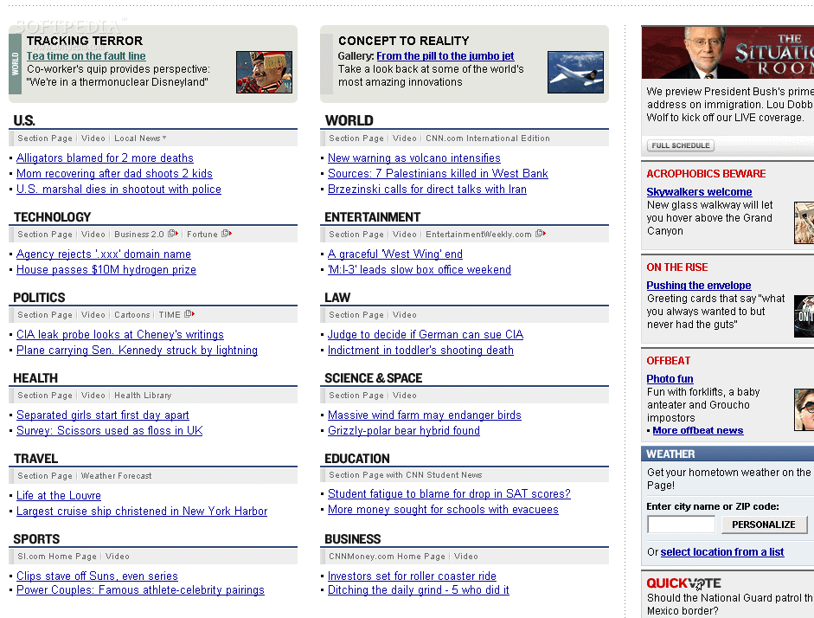Open Business 2.0 tab under Technology
Image resolution: width=814 pixels, height=618 pixels.
(139, 235)
